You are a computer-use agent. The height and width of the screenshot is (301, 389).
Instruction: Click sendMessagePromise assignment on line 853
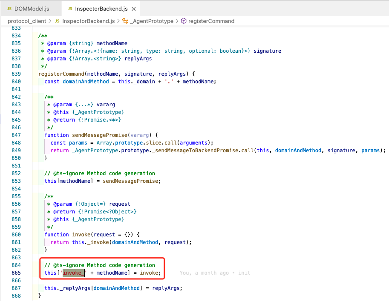[130, 181]
